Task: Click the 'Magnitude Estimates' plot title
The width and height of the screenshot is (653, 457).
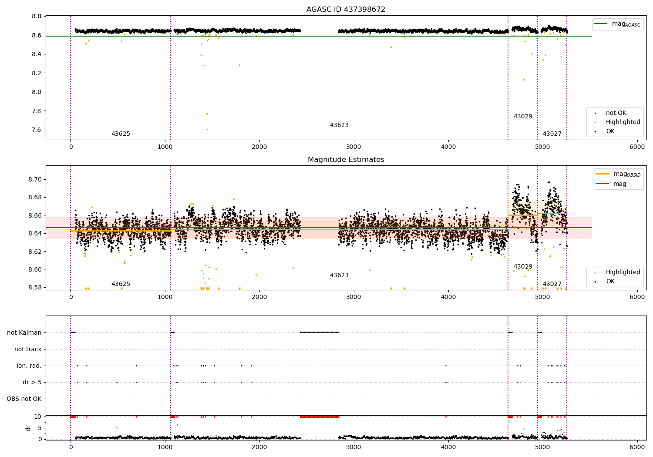Action: click(346, 160)
